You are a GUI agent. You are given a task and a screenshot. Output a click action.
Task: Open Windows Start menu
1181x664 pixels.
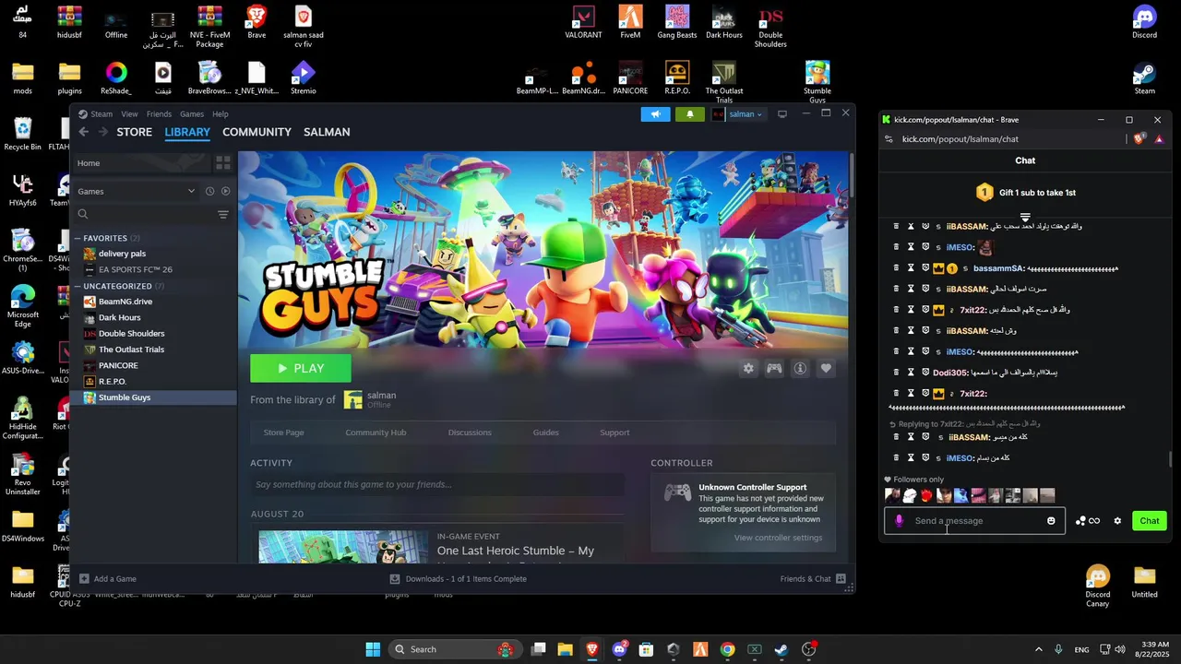click(373, 649)
